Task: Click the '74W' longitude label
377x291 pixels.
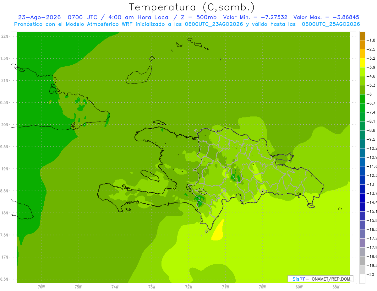Action: (115, 287)
